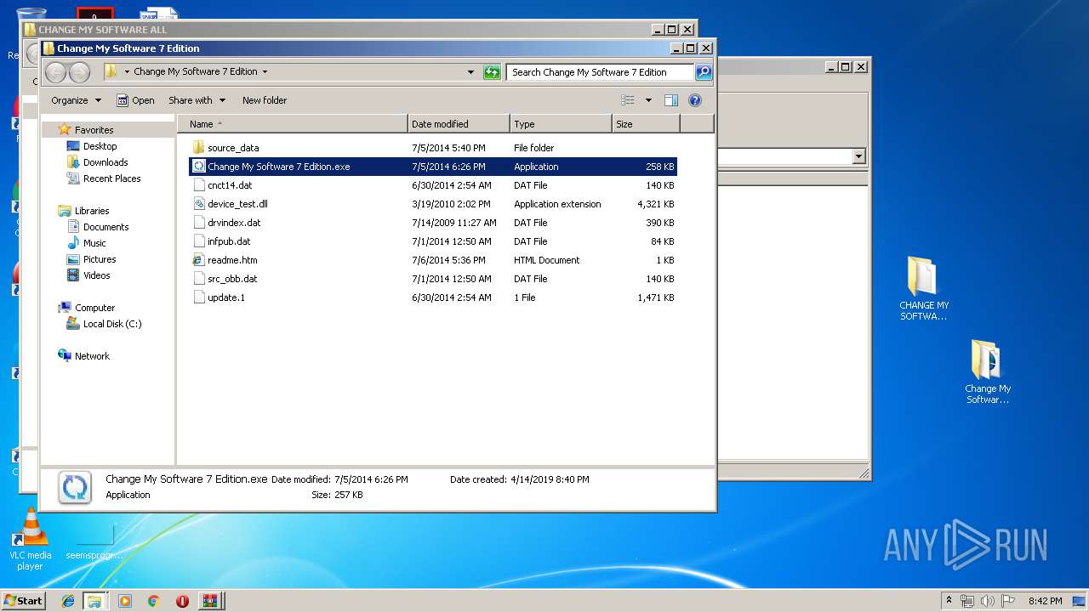Open the Documents library
Viewport: 1089px width, 612px height.
tap(105, 227)
